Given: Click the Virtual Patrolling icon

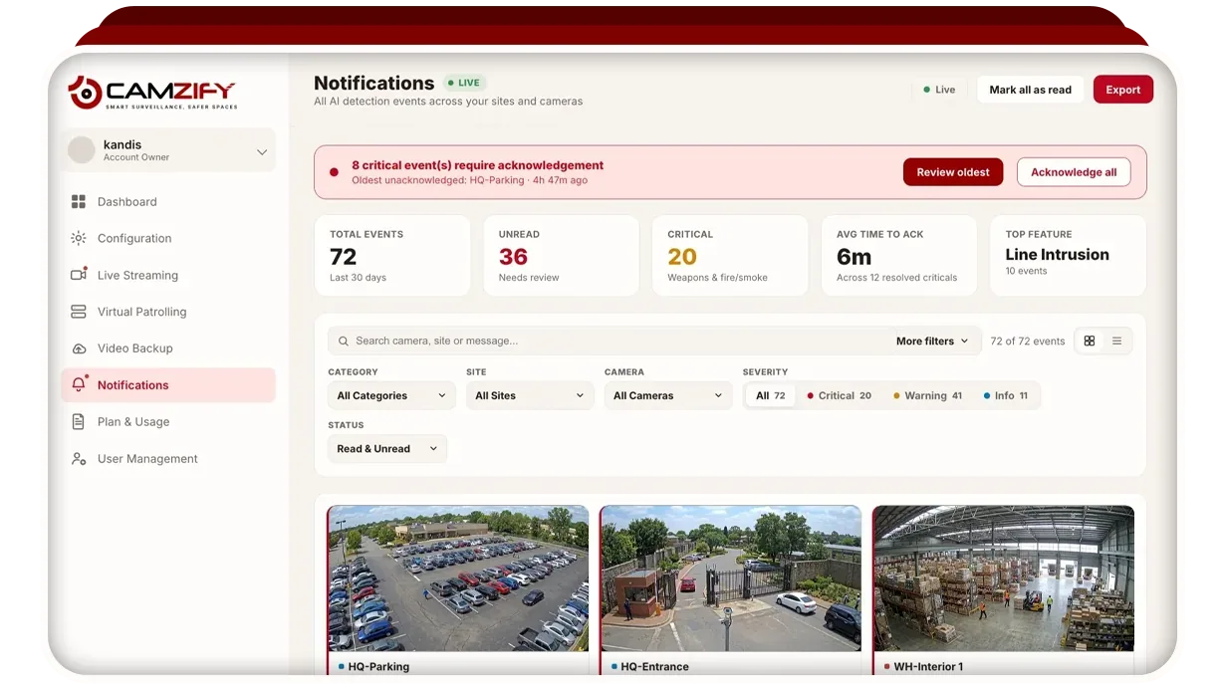Looking at the screenshot, I should pyautogui.click(x=79, y=313).
